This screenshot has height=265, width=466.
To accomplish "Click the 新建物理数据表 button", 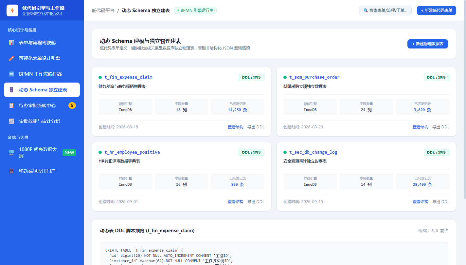I will click(428, 44).
